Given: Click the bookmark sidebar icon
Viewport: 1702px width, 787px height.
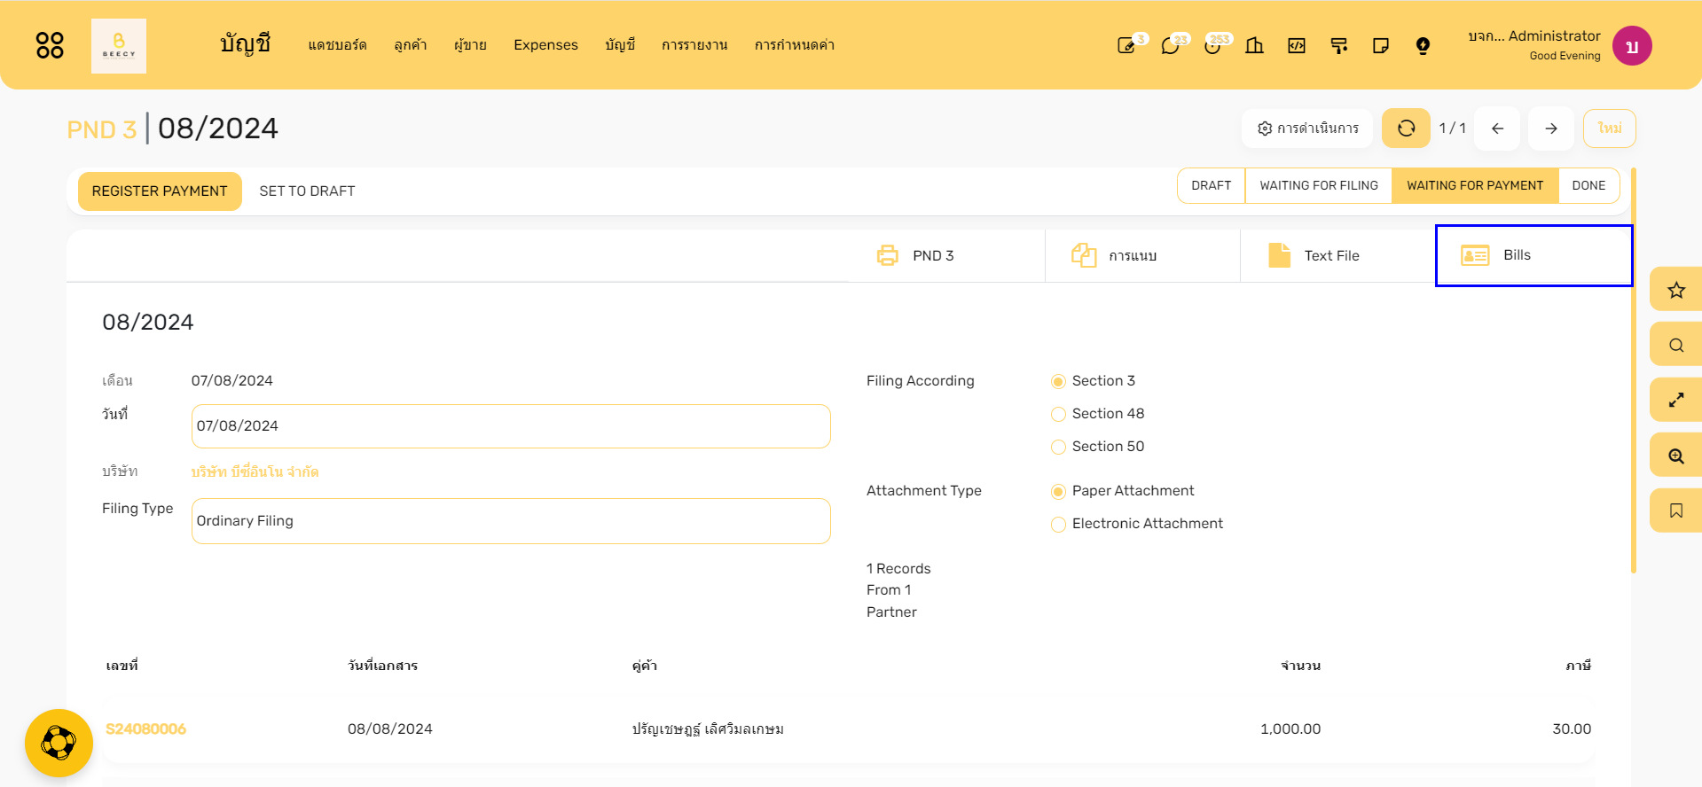Looking at the screenshot, I should [1675, 510].
